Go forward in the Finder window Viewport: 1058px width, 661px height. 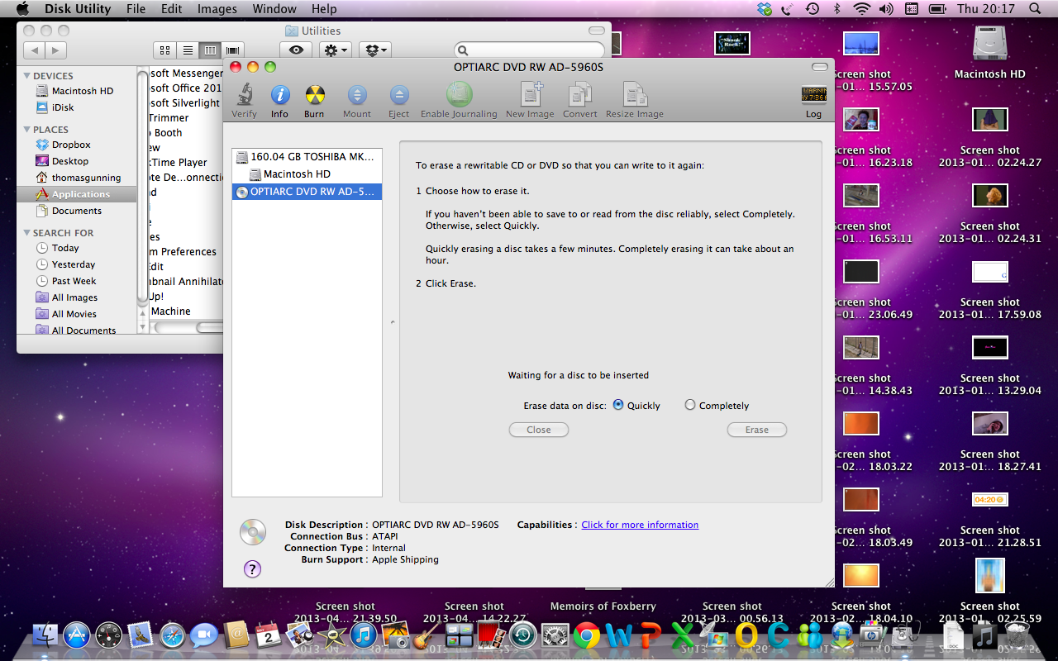(56, 50)
